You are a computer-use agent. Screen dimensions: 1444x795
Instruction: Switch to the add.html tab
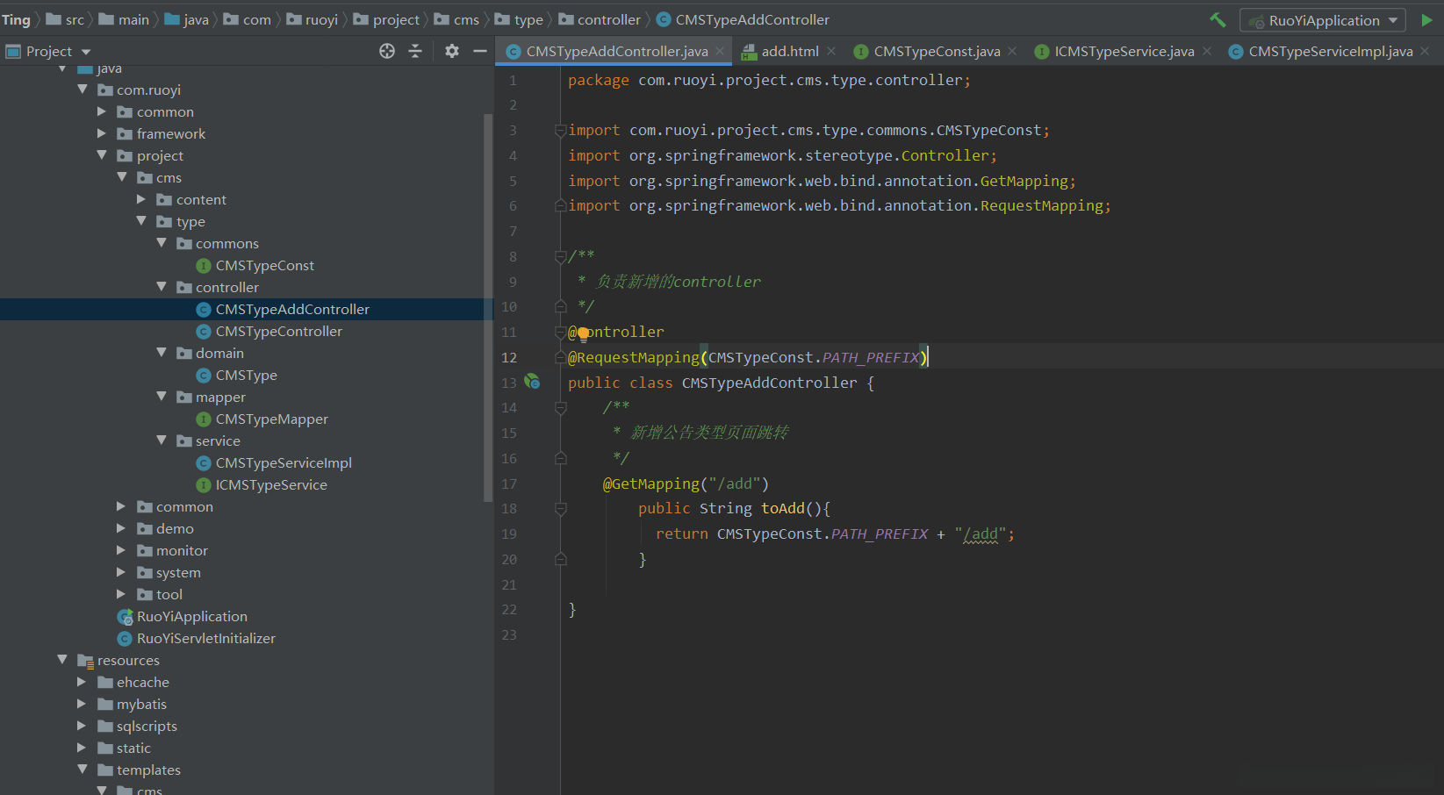[x=789, y=51]
